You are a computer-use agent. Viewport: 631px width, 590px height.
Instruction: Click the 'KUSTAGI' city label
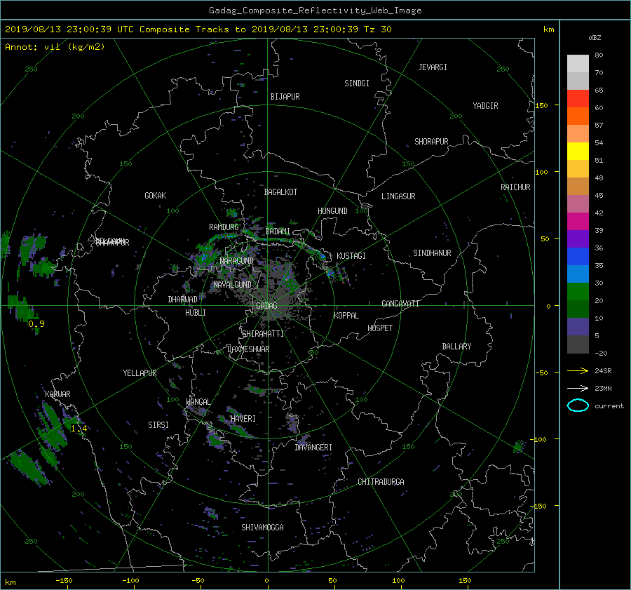click(x=351, y=256)
